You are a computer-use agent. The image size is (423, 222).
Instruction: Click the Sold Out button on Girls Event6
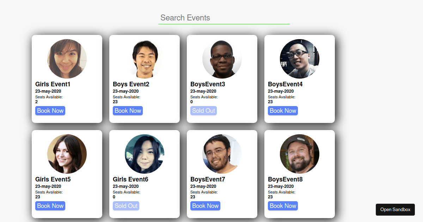pyautogui.click(x=126, y=205)
